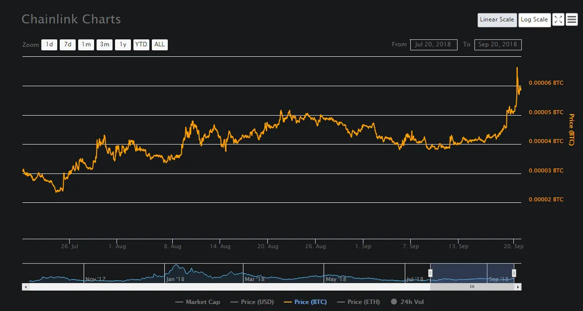Set zoom range to 1m
This screenshot has height=311, width=583.
[x=86, y=45]
